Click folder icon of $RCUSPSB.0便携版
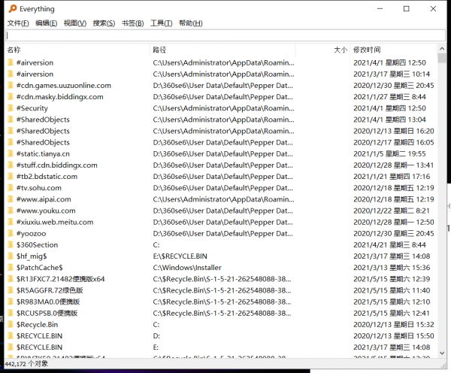Screen dimensions: 451x373 point(11,313)
